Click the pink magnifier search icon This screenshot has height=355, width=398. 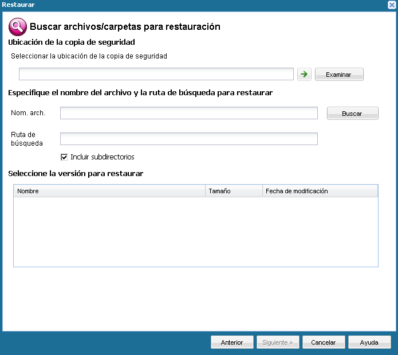(x=17, y=26)
